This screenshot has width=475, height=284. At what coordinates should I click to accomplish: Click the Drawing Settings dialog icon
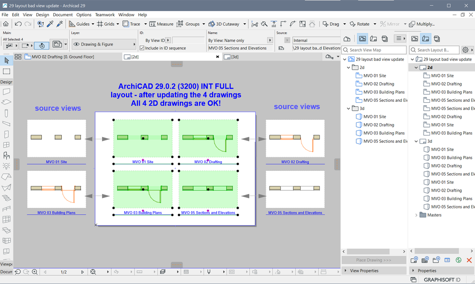tap(57, 44)
